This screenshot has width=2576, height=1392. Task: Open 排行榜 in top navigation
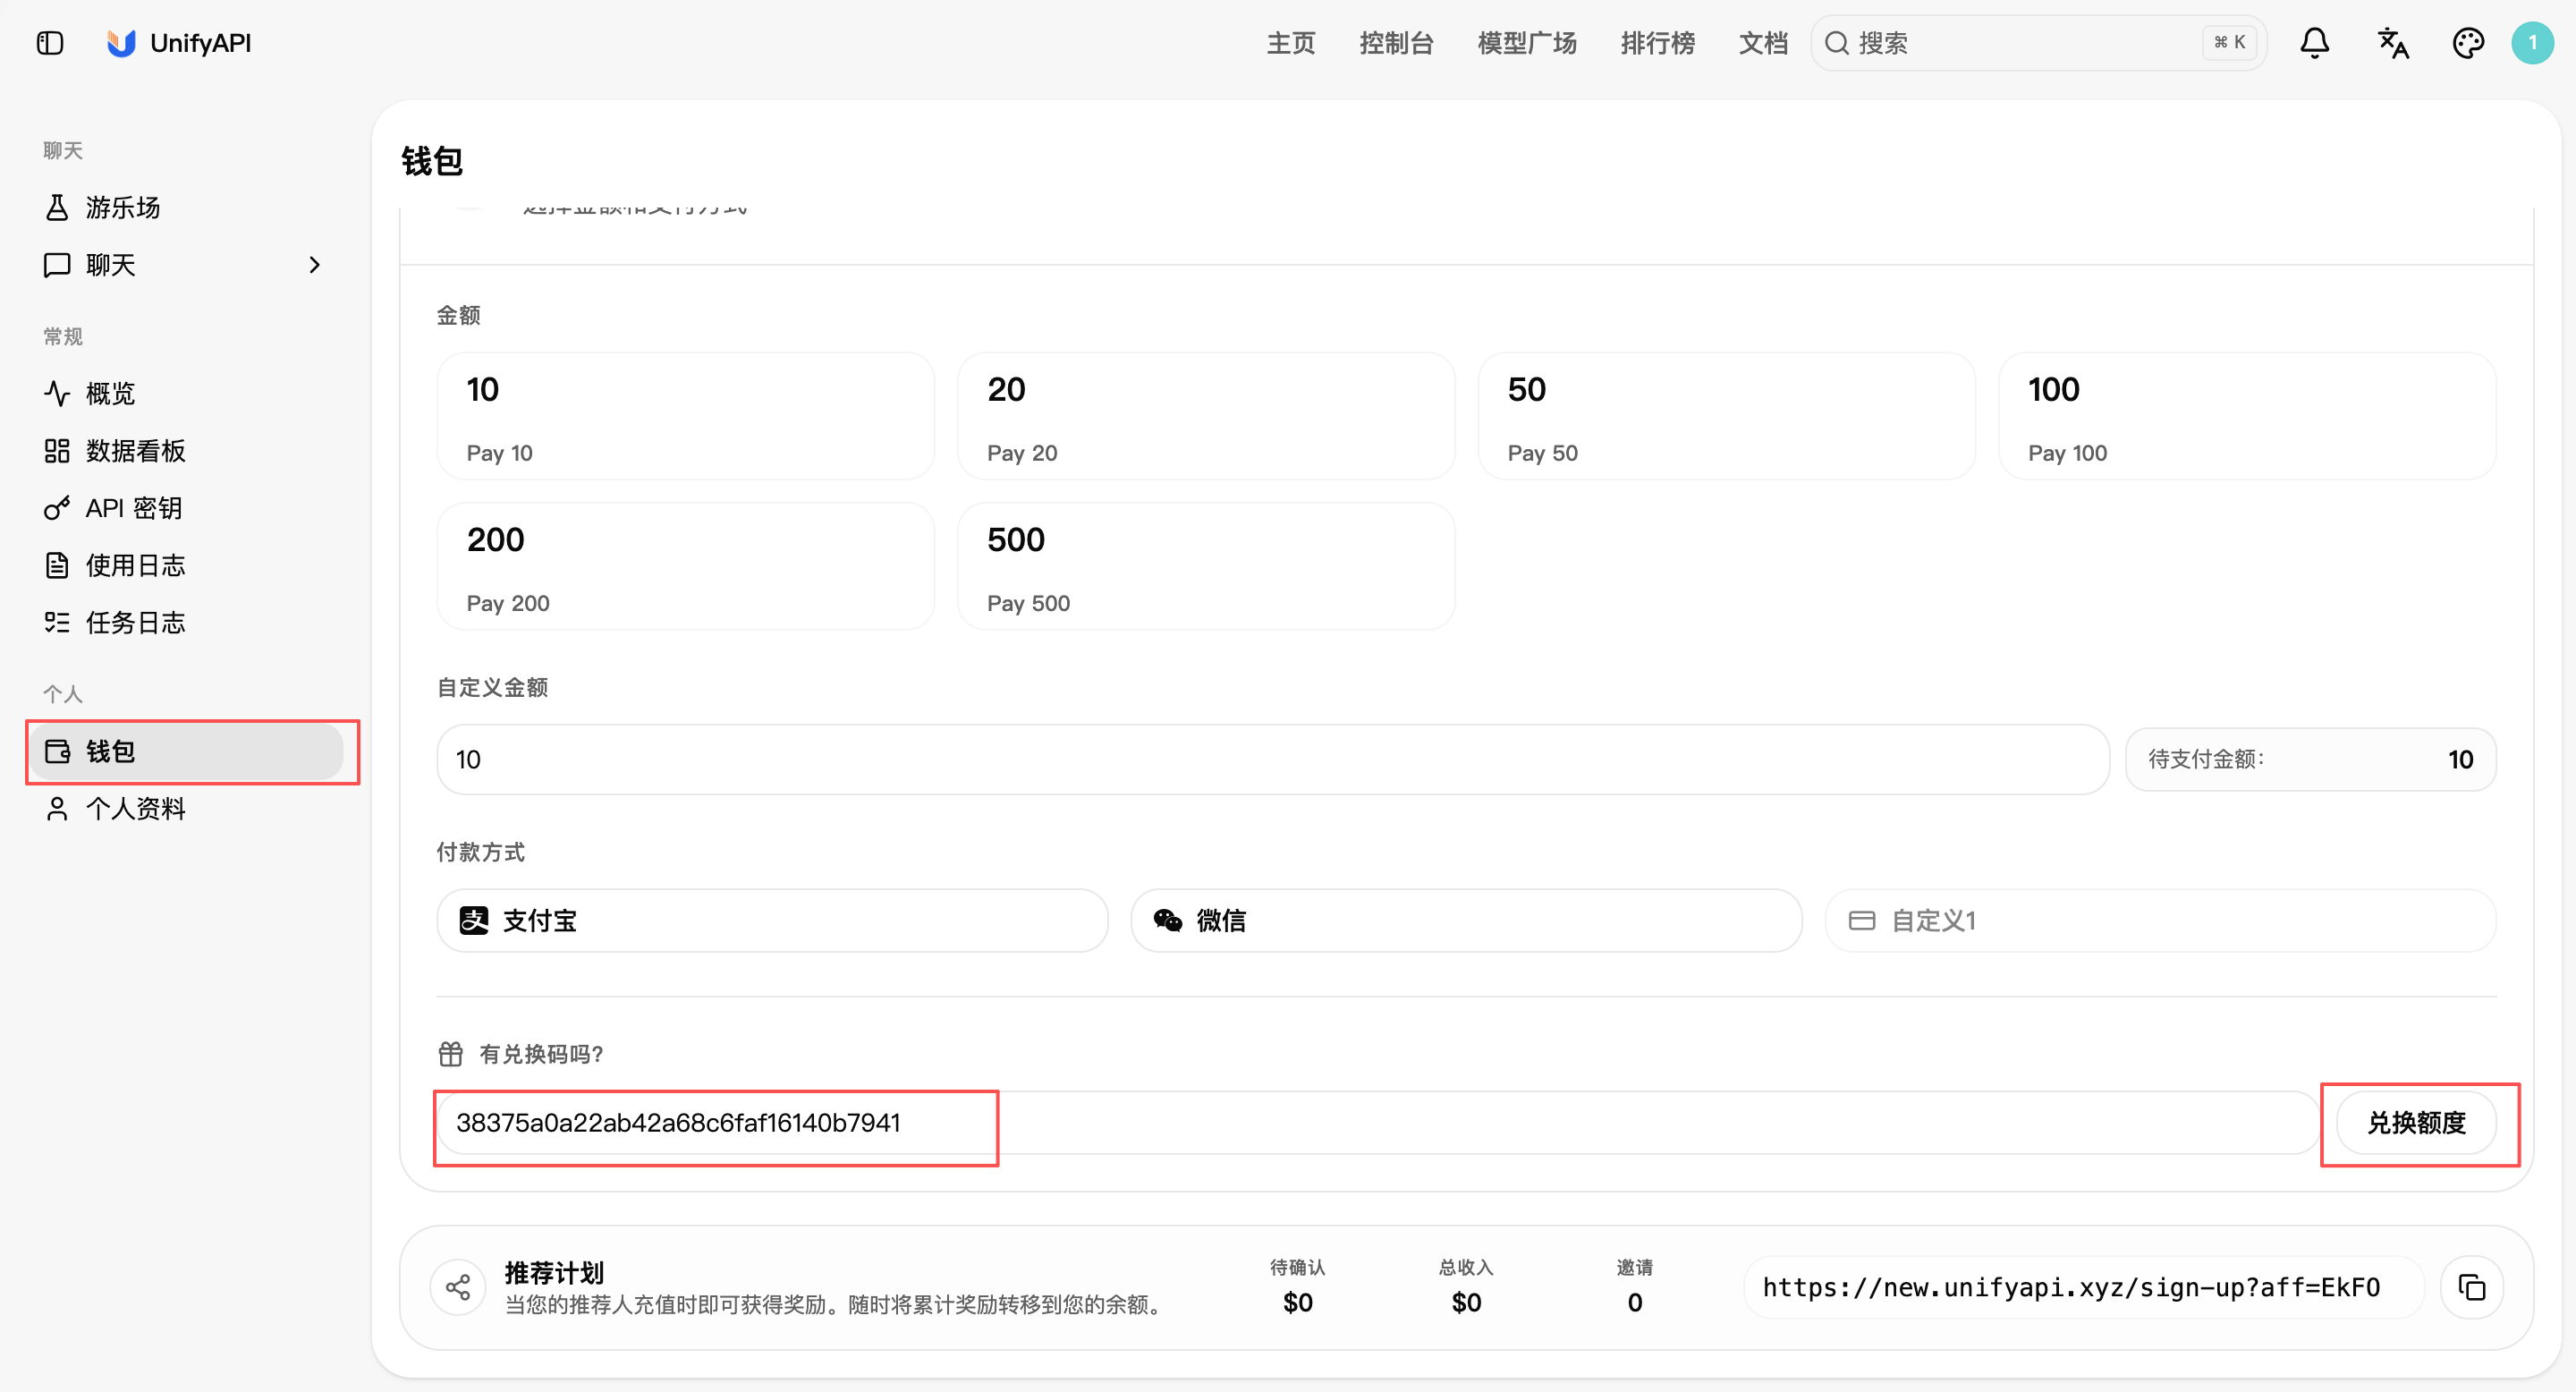point(1657,43)
